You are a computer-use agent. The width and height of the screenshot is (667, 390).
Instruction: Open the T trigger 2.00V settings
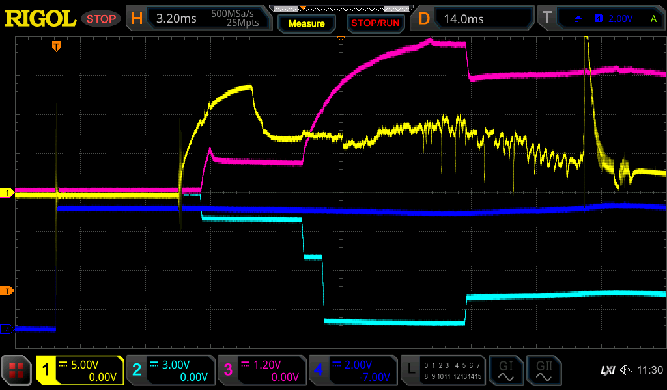click(x=600, y=19)
